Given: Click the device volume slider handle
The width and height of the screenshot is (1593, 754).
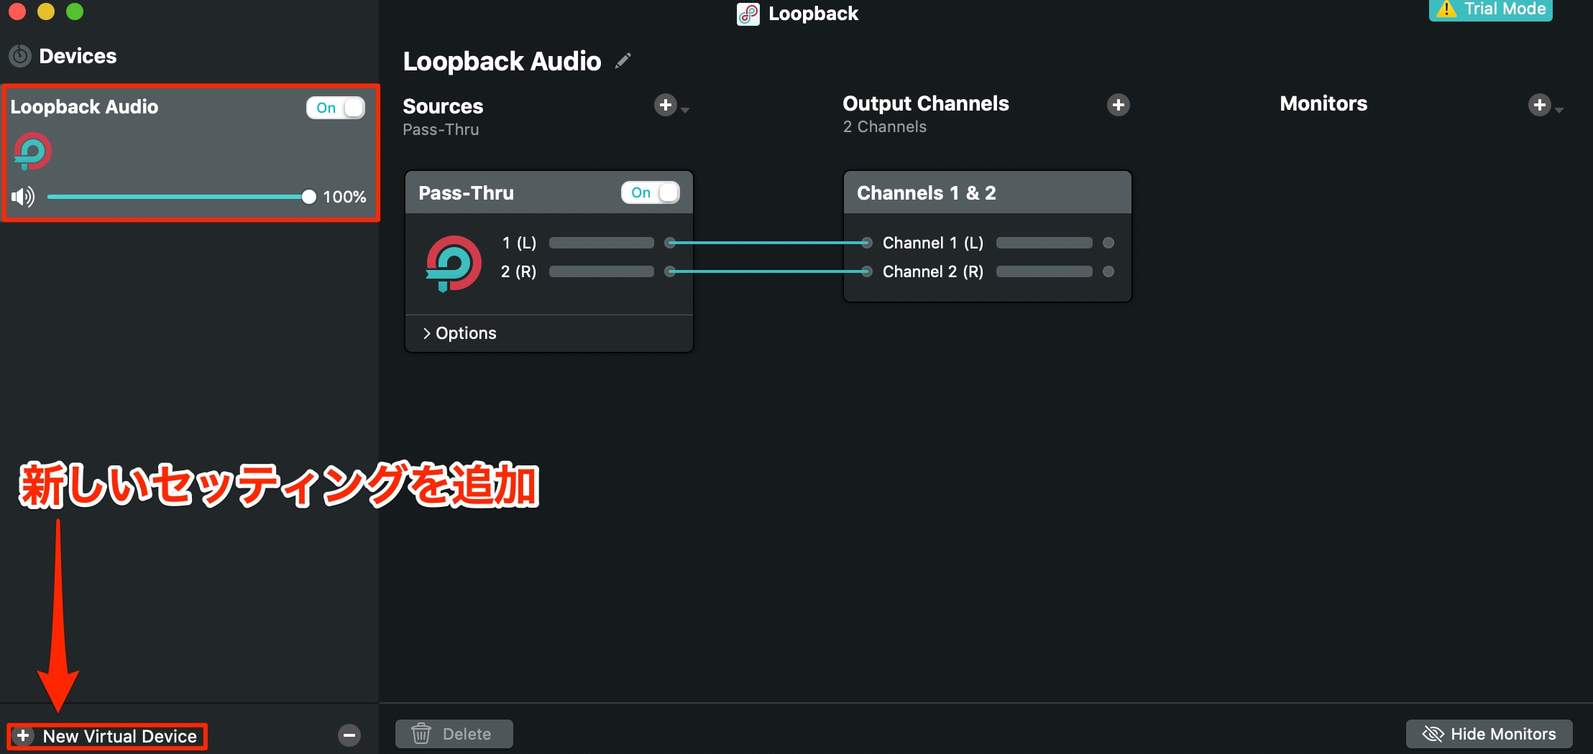Looking at the screenshot, I should click(x=309, y=197).
